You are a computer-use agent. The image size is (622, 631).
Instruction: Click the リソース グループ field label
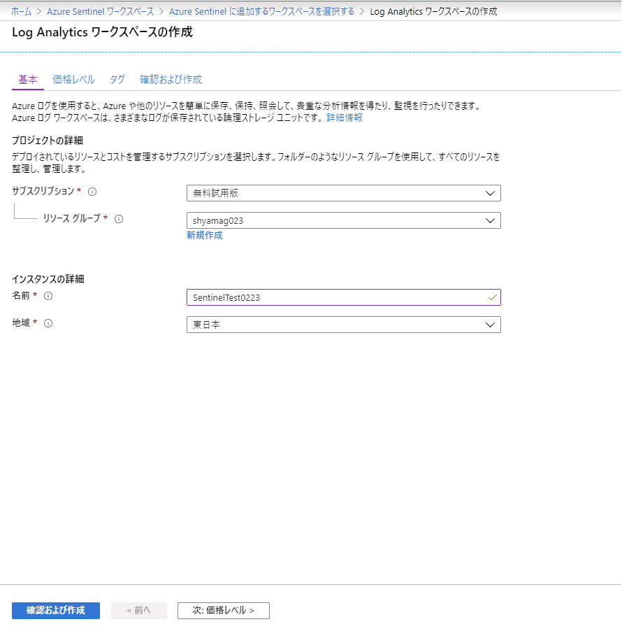(71, 218)
